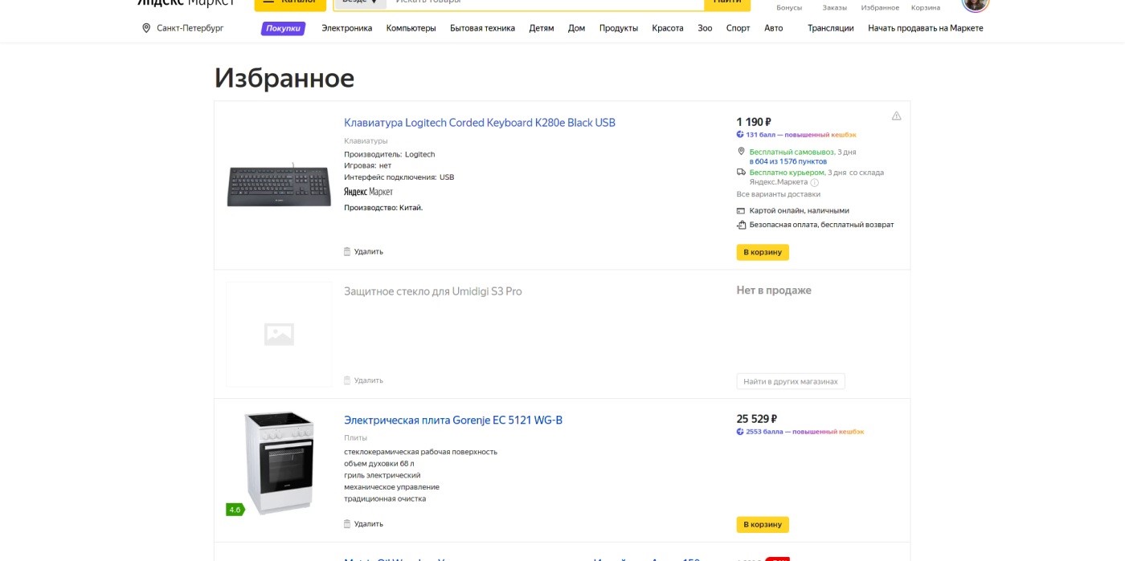Click the trash icon under Gorenje stove
The height and width of the screenshot is (561, 1125).
347,523
